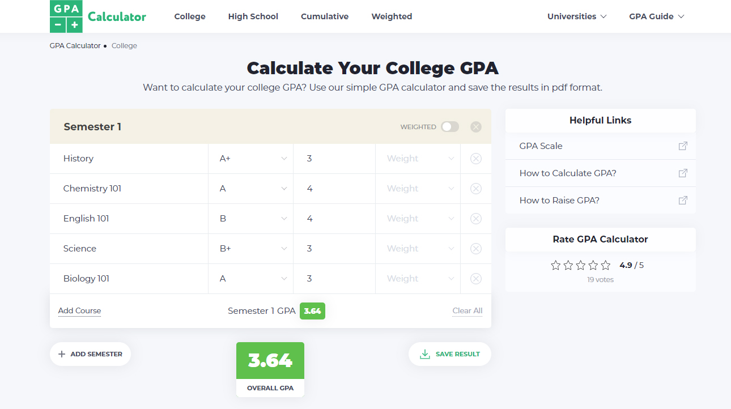Click the Add Semester button
This screenshot has height=409, width=731.
pyautogui.click(x=90, y=354)
